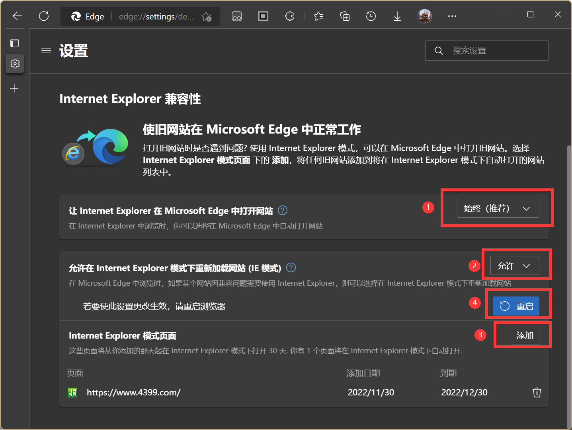Image resolution: width=572 pixels, height=430 pixels.
Task: Click the 添加日期 column header
Action: point(363,373)
